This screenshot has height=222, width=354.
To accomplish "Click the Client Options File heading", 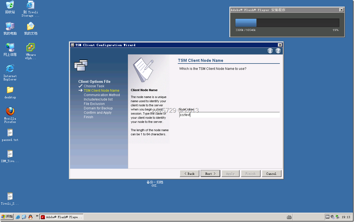I will [x=94, y=81].
